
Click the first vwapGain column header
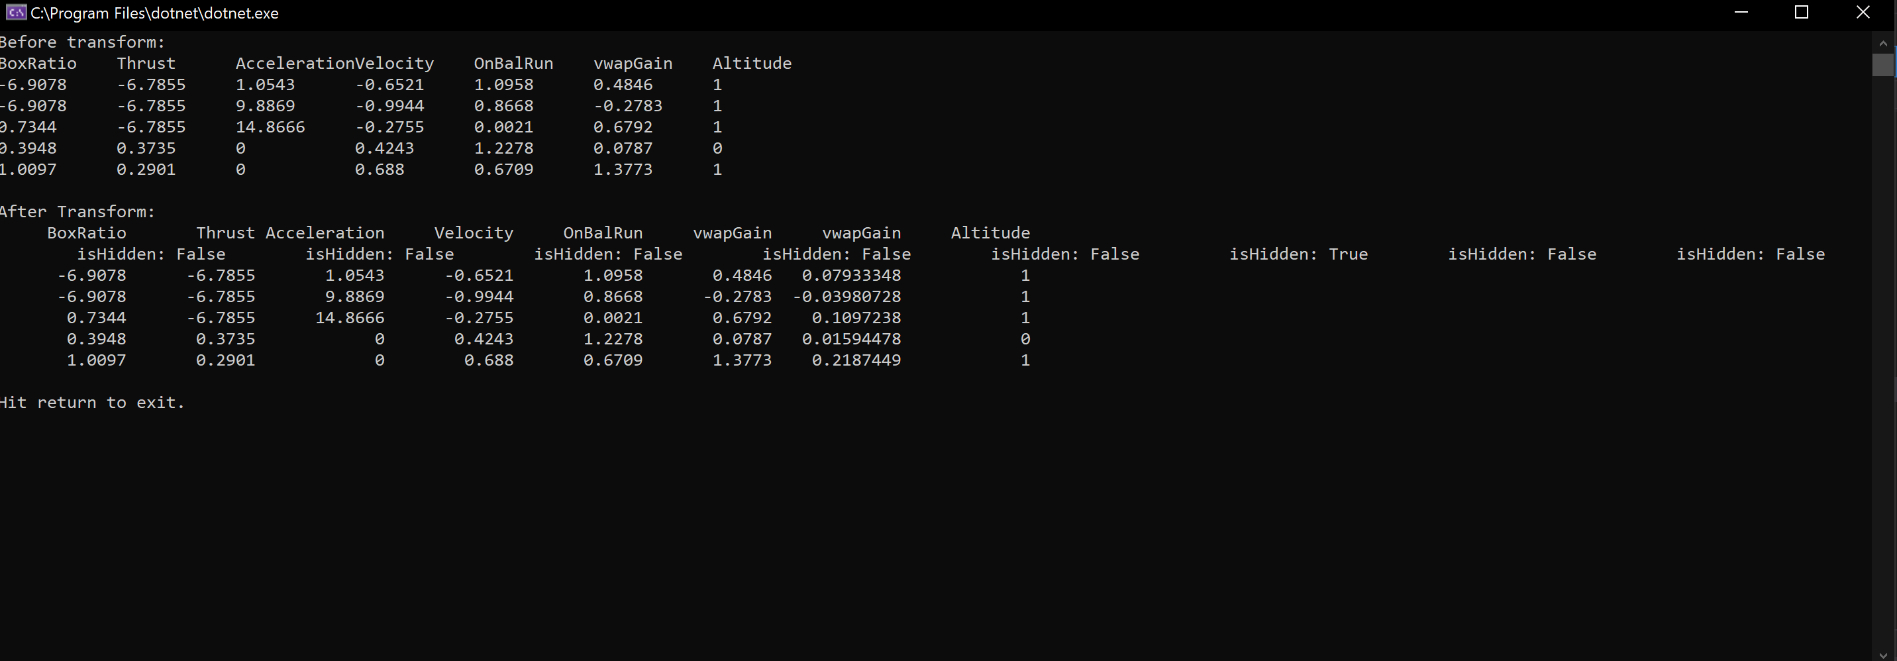click(x=732, y=232)
